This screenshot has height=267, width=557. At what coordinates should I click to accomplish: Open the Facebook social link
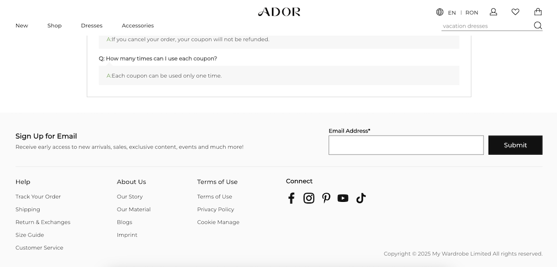pyautogui.click(x=292, y=198)
